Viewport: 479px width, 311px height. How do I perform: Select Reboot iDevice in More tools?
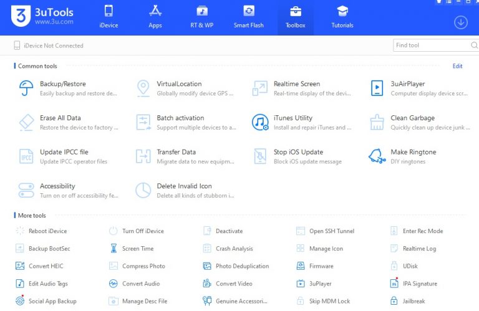47,231
